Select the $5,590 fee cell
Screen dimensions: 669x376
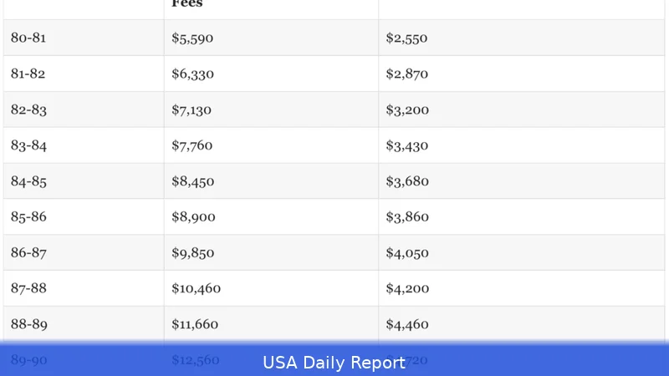point(192,38)
